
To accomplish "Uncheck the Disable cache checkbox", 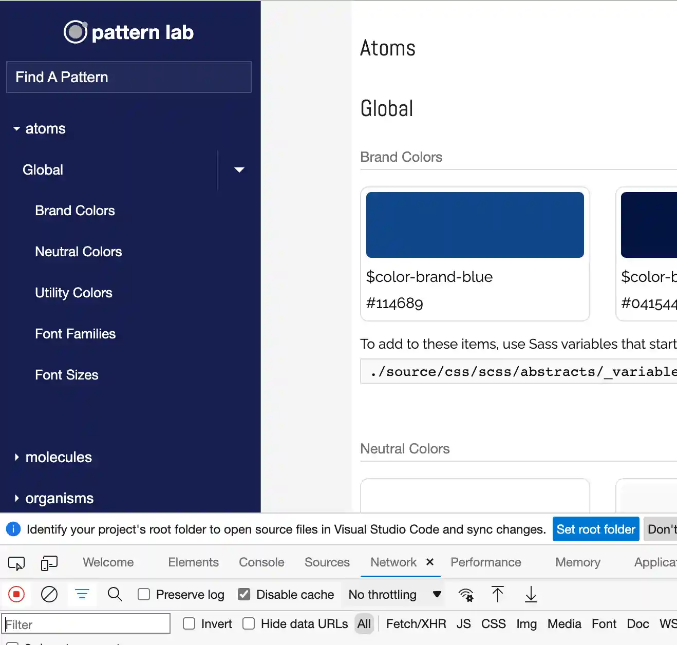I will point(244,594).
